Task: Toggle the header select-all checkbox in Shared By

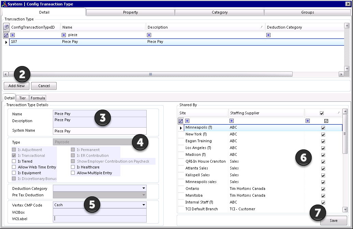Action: [x=322, y=113]
